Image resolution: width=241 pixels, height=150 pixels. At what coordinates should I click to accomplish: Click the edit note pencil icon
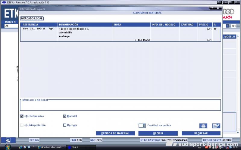coord(216,126)
